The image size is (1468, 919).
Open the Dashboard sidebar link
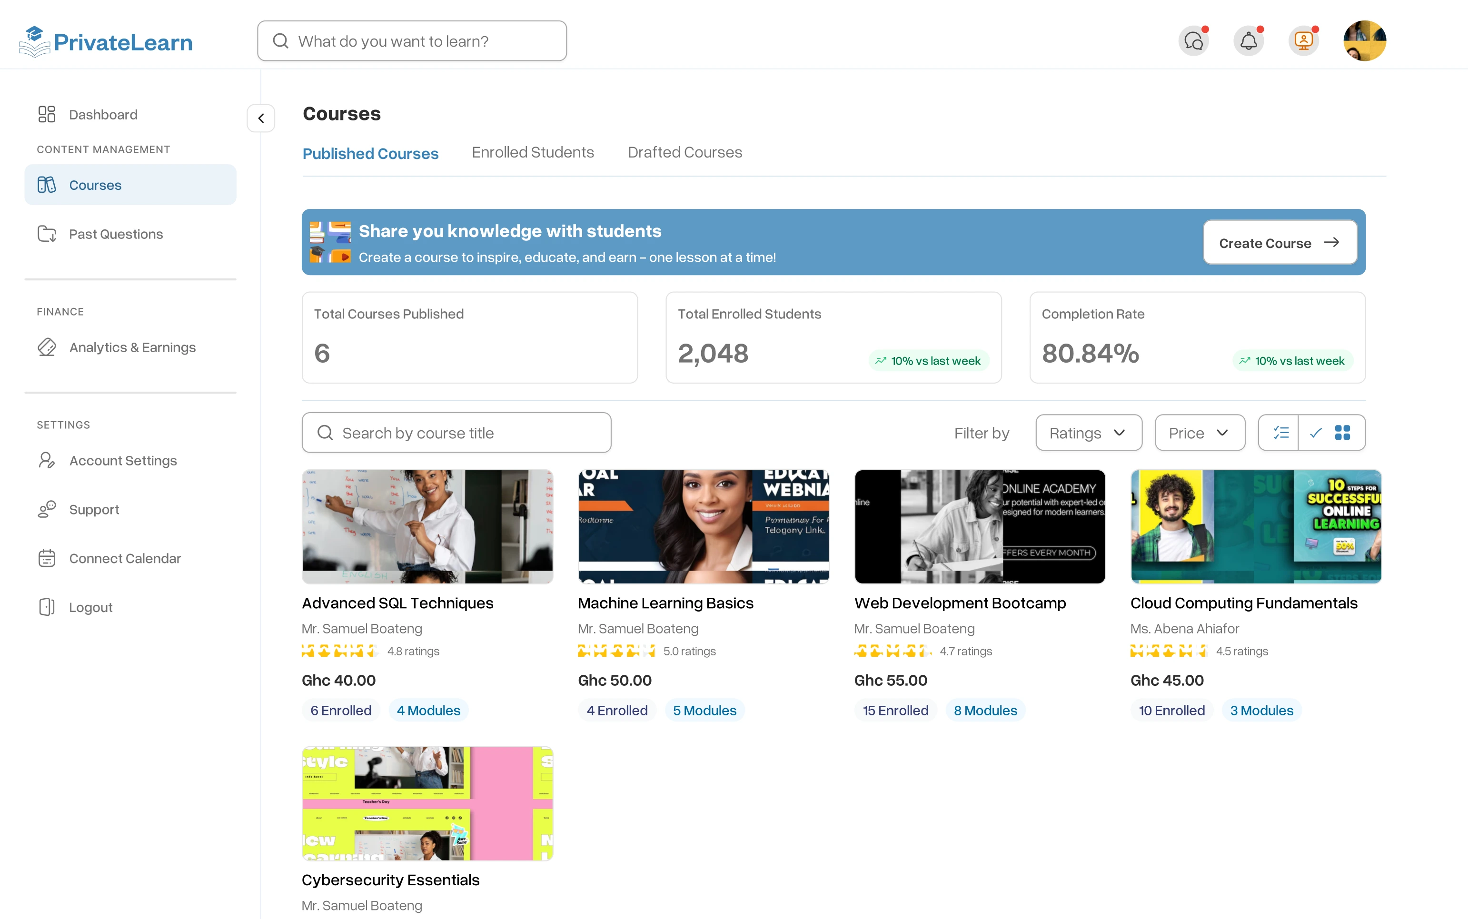click(103, 114)
